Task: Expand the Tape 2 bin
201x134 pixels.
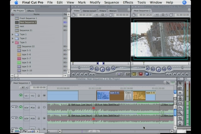Action: click(13, 38)
